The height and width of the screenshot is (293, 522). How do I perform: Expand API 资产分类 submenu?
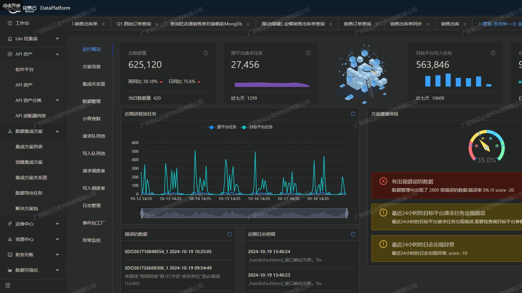pos(57,100)
